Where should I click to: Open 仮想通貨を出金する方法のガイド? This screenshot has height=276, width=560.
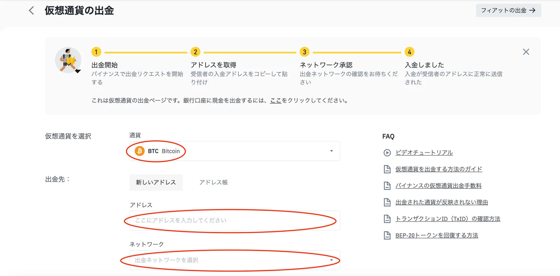439,169
